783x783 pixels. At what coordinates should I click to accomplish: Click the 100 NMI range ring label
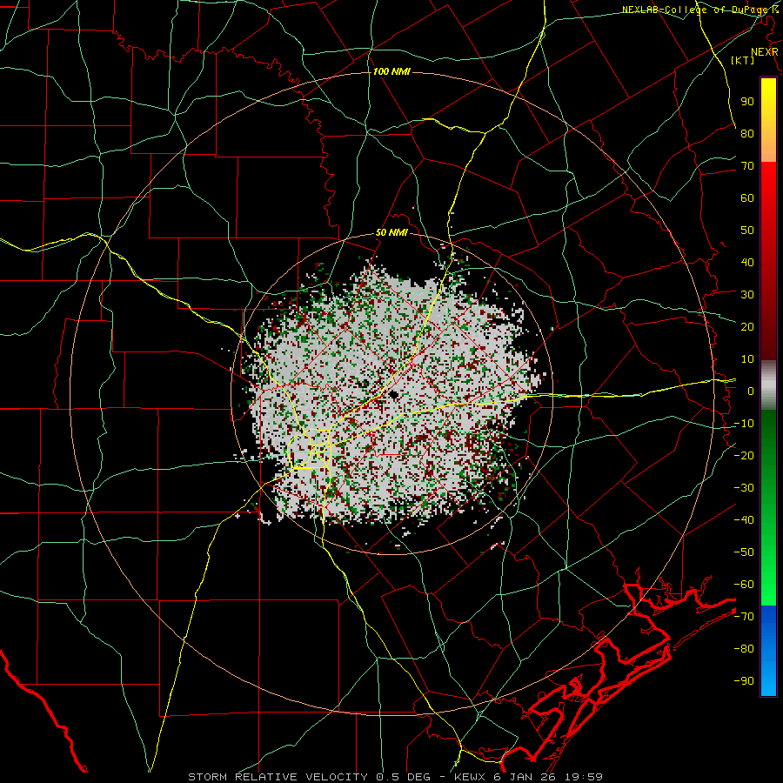click(x=391, y=71)
